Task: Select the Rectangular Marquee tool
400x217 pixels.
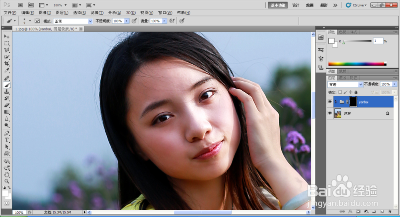Action: click(7, 43)
